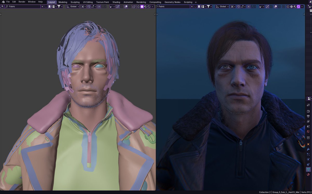Open the Scene properties tab icon
The height and width of the screenshot is (194, 312).
pyautogui.click(x=308, y=126)
